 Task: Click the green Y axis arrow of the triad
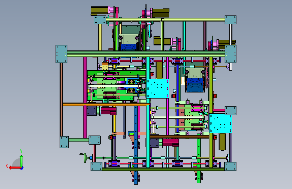click(22, 161)
